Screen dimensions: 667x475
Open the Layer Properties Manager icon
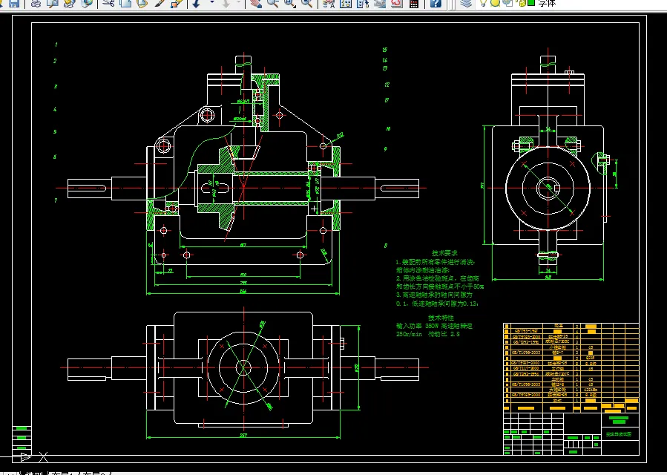[466, 4]
